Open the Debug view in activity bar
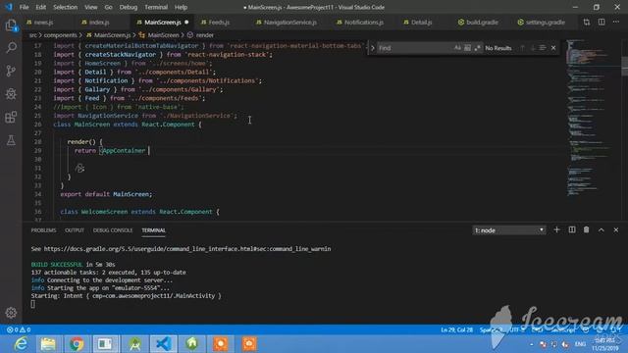This screenshot has width=628, height=353. [11, 94]
